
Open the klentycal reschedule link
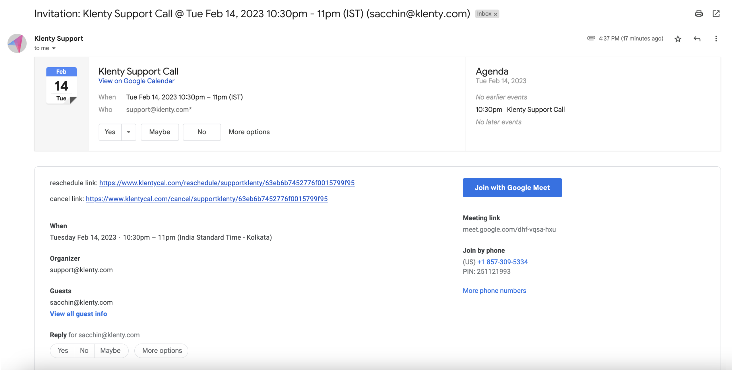click(x=226, y=183)
